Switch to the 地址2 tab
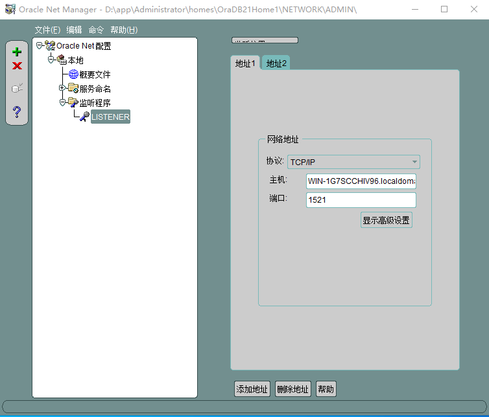Image resolution: width=489 pixels, height=417 pixels. coord(276,63)
